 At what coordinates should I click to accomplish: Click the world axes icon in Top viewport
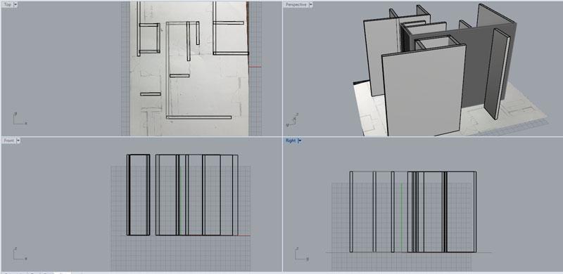[x=20, y=119]
